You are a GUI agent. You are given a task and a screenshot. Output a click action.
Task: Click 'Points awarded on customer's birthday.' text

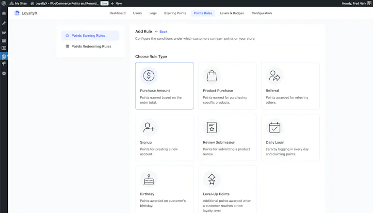[x=163, y=203]
